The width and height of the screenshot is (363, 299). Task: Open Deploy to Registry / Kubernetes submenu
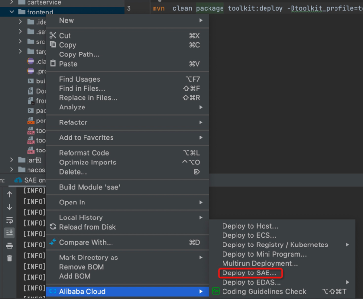click(282, 245)
